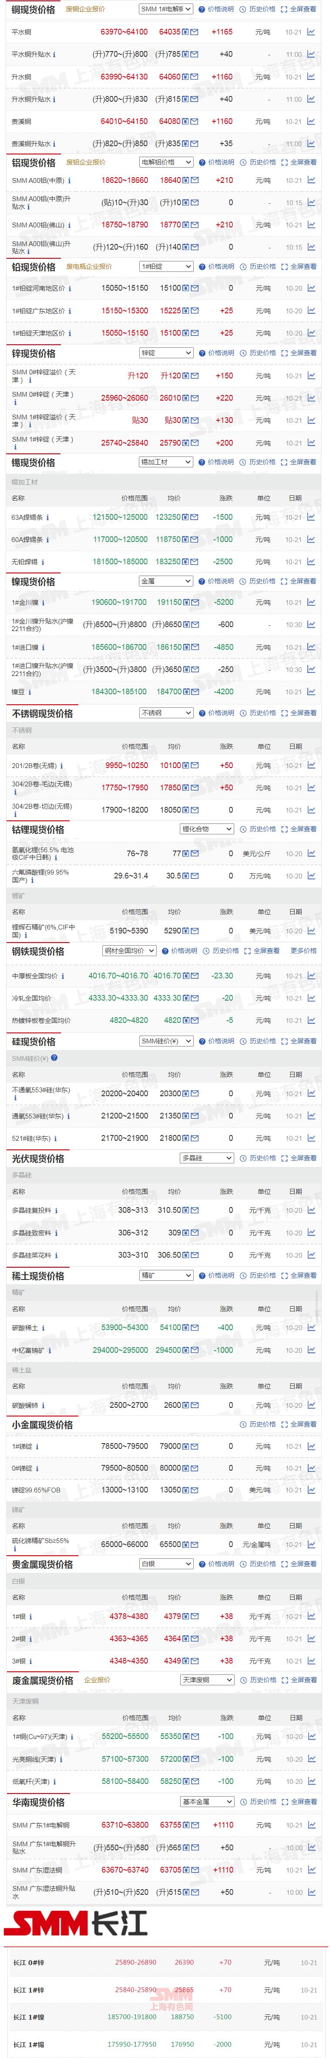Viewport: 330px width, 2058px height.
Task: Open the 金属 dropdown in nickel section
Action: (166, 581)
